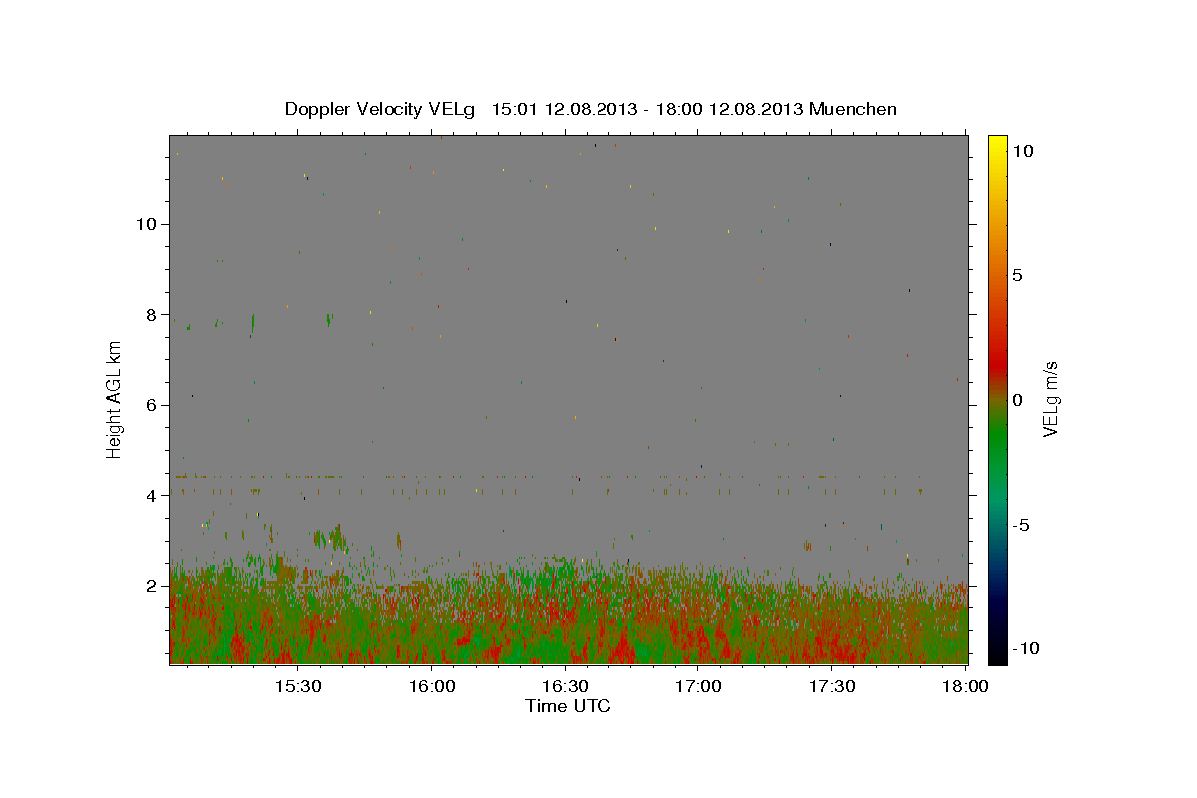Image resolution: width=1197 pixels, height=798 pixels.
Task: Click the height axis label 6
Action: point(153,405)
